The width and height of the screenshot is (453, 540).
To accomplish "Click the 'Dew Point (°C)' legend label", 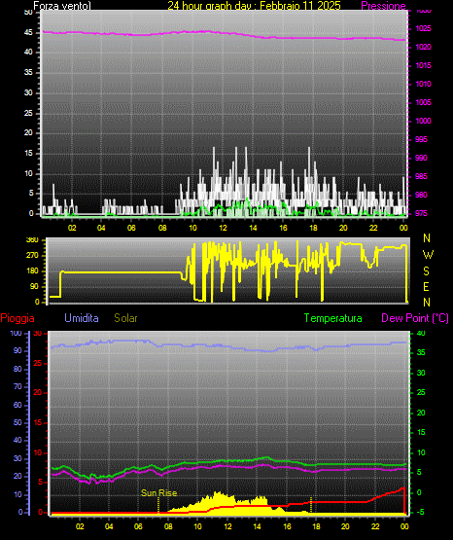I will [415, 318].
